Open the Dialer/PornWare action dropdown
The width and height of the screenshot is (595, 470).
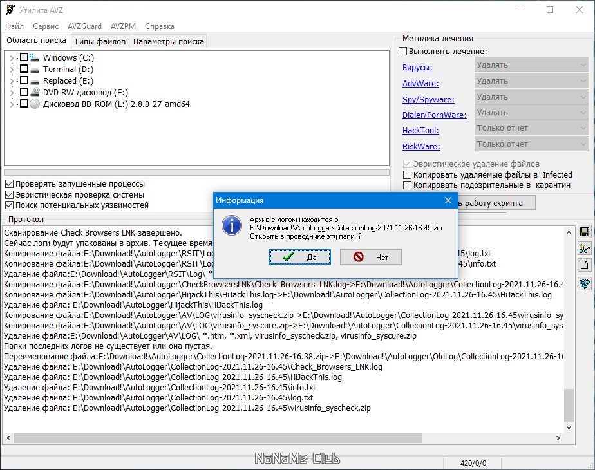[532, 113]
